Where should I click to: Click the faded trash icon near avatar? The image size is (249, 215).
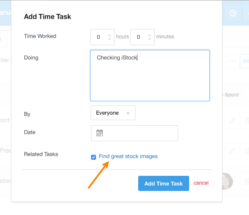[x=247, y=181]
